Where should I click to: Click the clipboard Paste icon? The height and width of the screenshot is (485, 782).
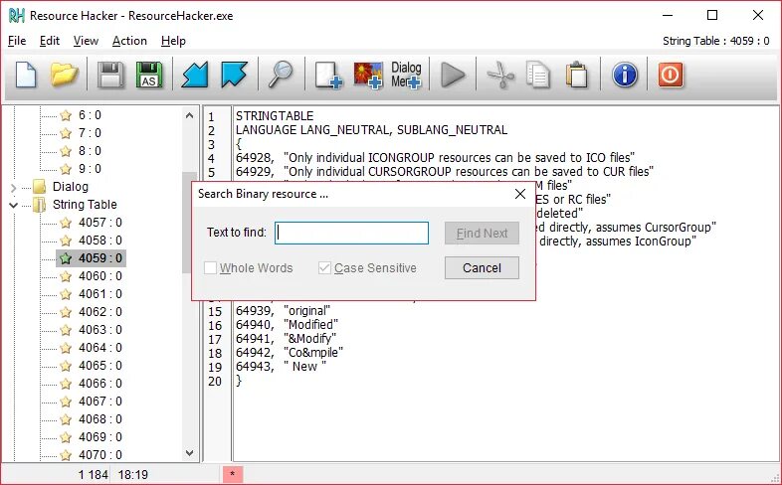pos(576,76)
